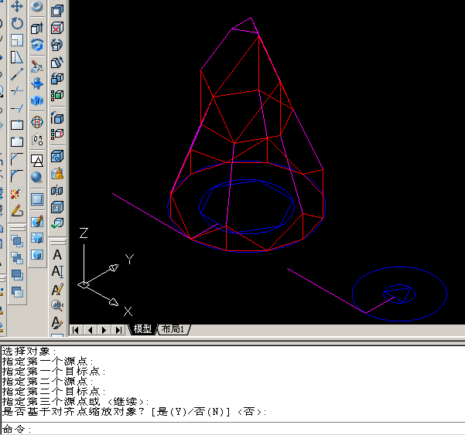The image size is (465, 435).
Task: Click the '指定第一个目标点:' history line
Action: coord(54,372)
